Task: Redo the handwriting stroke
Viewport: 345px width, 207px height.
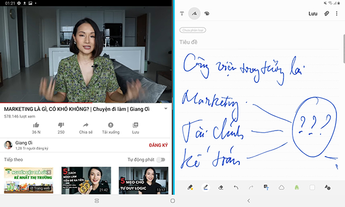Action: [x=251, y=187]
